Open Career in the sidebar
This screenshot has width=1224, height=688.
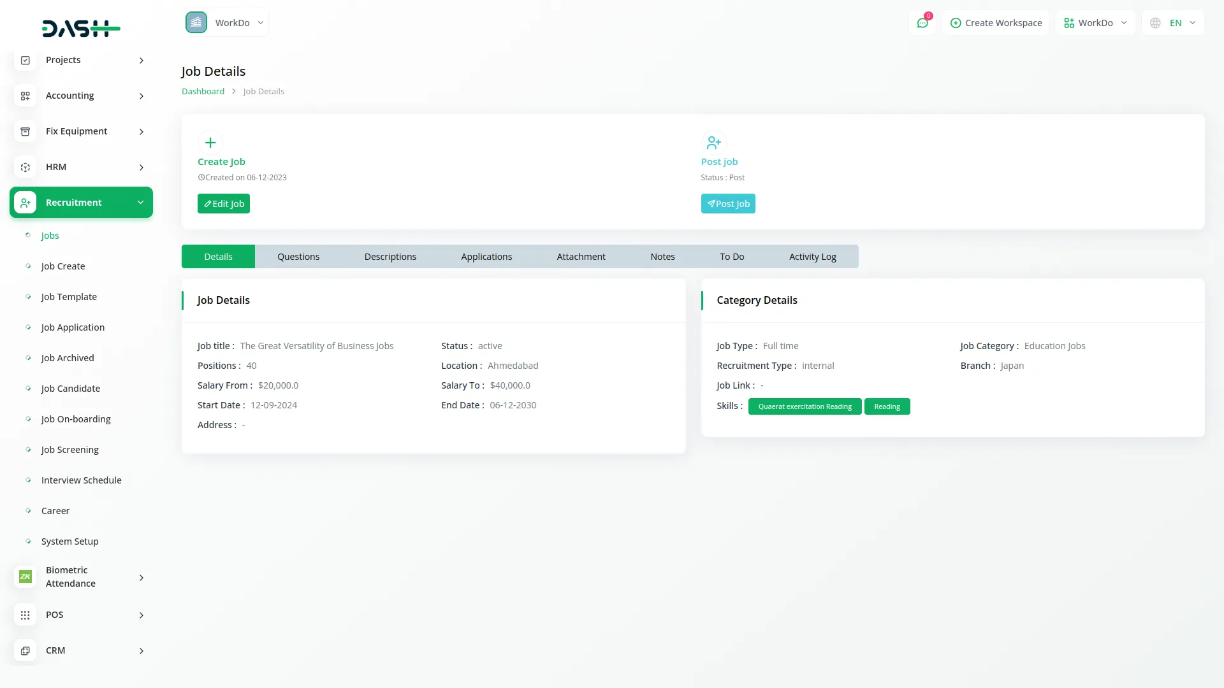click(55, 511)
